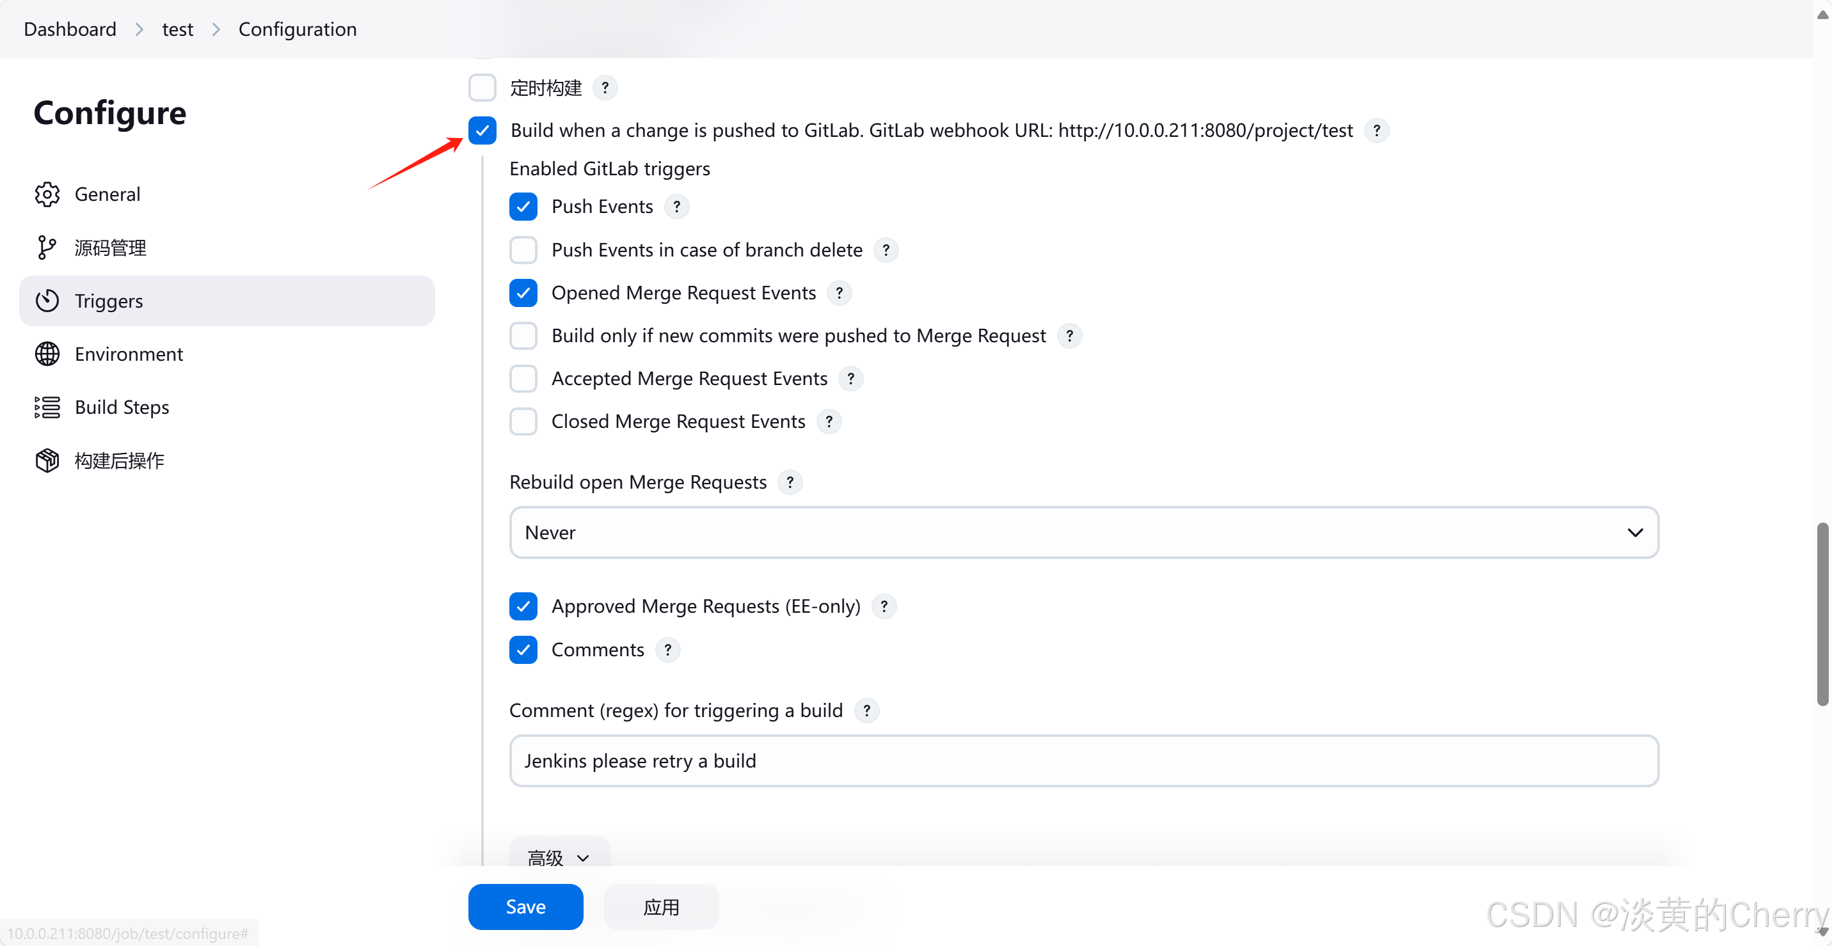Click the Save button
This screenshot has width=1832, height=946.
pyautogui.click(x=525, y=907)
